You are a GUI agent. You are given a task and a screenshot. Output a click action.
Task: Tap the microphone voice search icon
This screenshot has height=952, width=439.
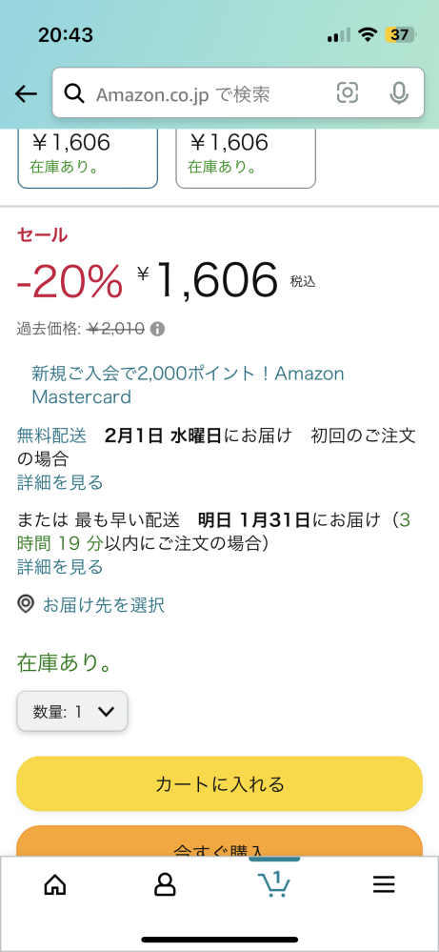coord(398,93)
